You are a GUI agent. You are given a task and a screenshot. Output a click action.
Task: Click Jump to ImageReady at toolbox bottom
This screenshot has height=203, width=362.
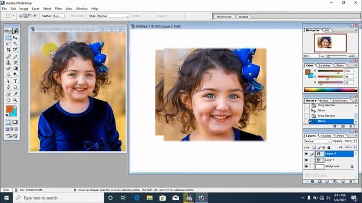[x=12, y=136]
